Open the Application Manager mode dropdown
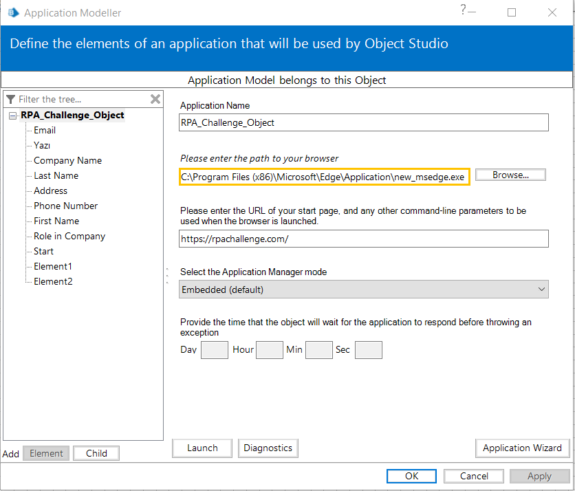 pyautogui.click(x=364, y=290)
